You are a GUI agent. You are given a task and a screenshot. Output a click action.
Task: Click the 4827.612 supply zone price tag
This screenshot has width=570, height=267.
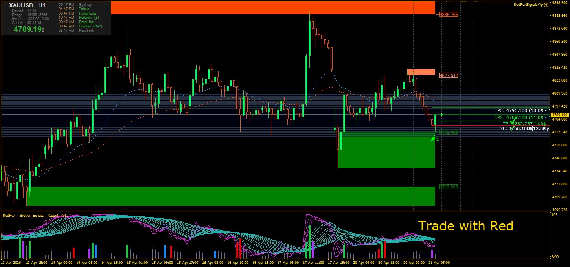[x=449, y=75]
